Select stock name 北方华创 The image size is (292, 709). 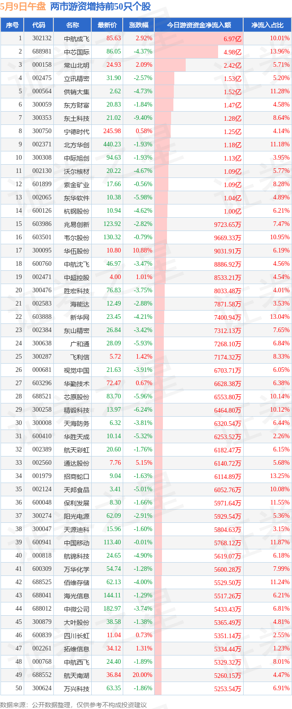click(x=77, y=145)
